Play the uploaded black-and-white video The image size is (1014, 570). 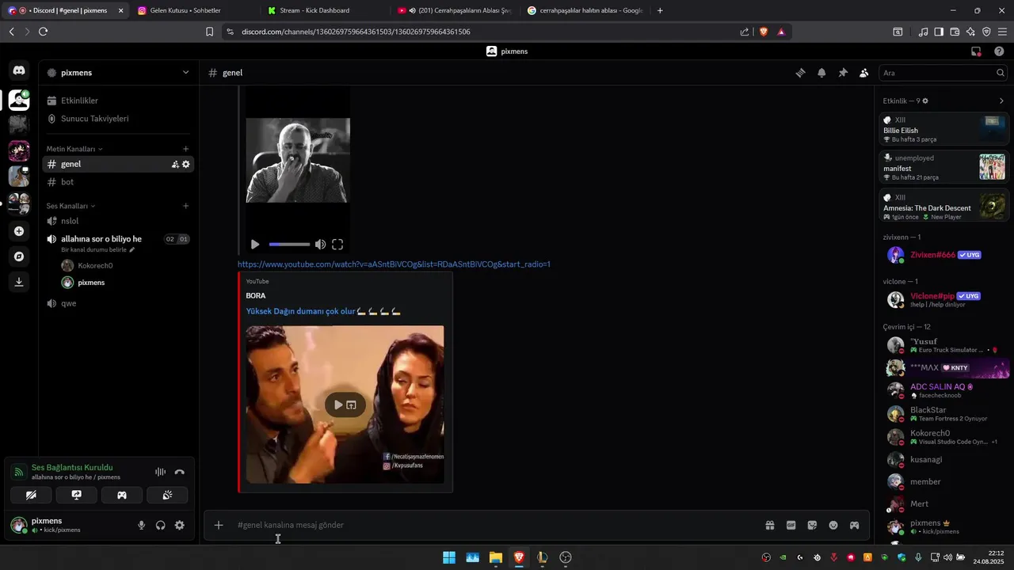coord(255,245)
